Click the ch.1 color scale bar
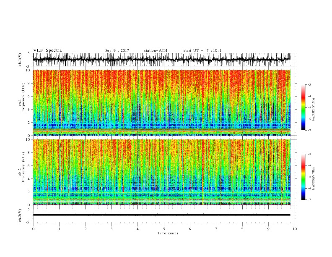Image resolution: width=332 pixels, height=257 pixels. (x=303, y=108)
